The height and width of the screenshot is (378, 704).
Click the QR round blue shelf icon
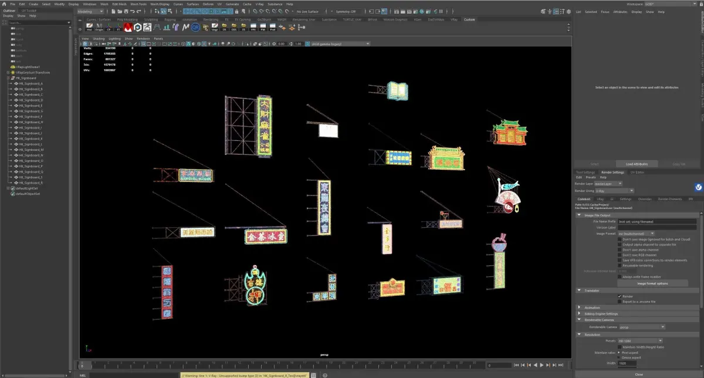click(x=195, y=27)
